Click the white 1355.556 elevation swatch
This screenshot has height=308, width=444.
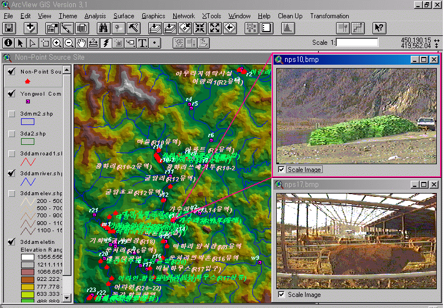(28, 257)
